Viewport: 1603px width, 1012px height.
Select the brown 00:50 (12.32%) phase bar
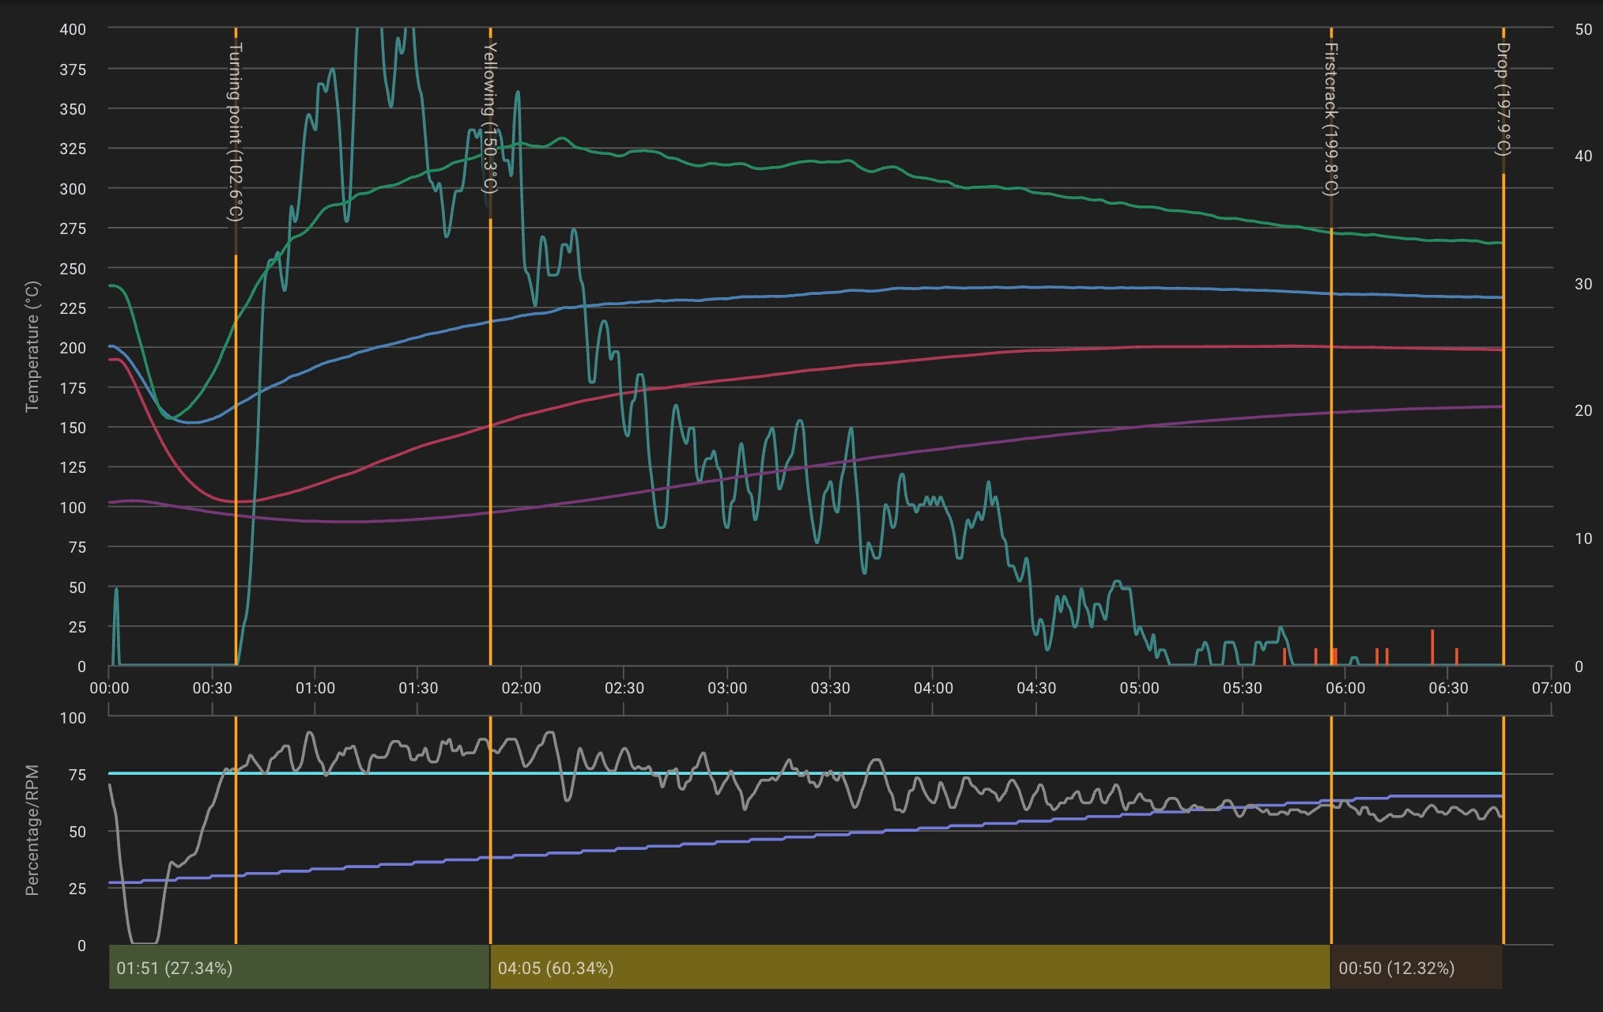1416,968
